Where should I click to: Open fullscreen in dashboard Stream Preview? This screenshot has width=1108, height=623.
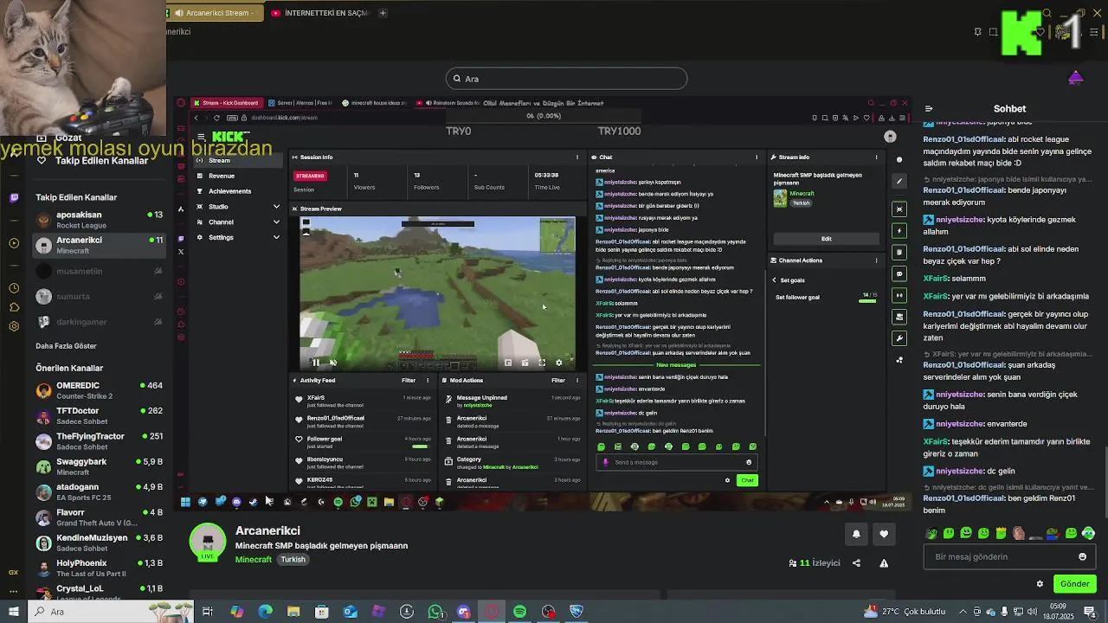542,363
